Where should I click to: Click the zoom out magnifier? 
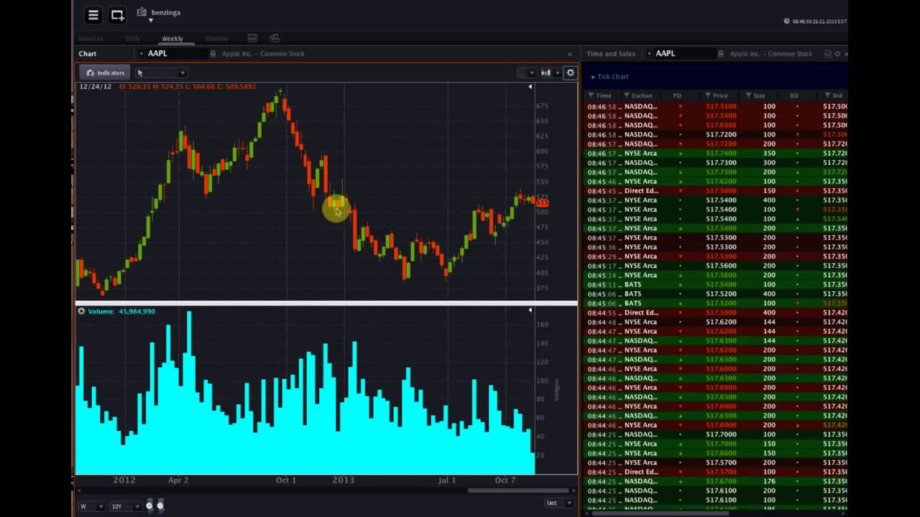click(x=160, y=506)
